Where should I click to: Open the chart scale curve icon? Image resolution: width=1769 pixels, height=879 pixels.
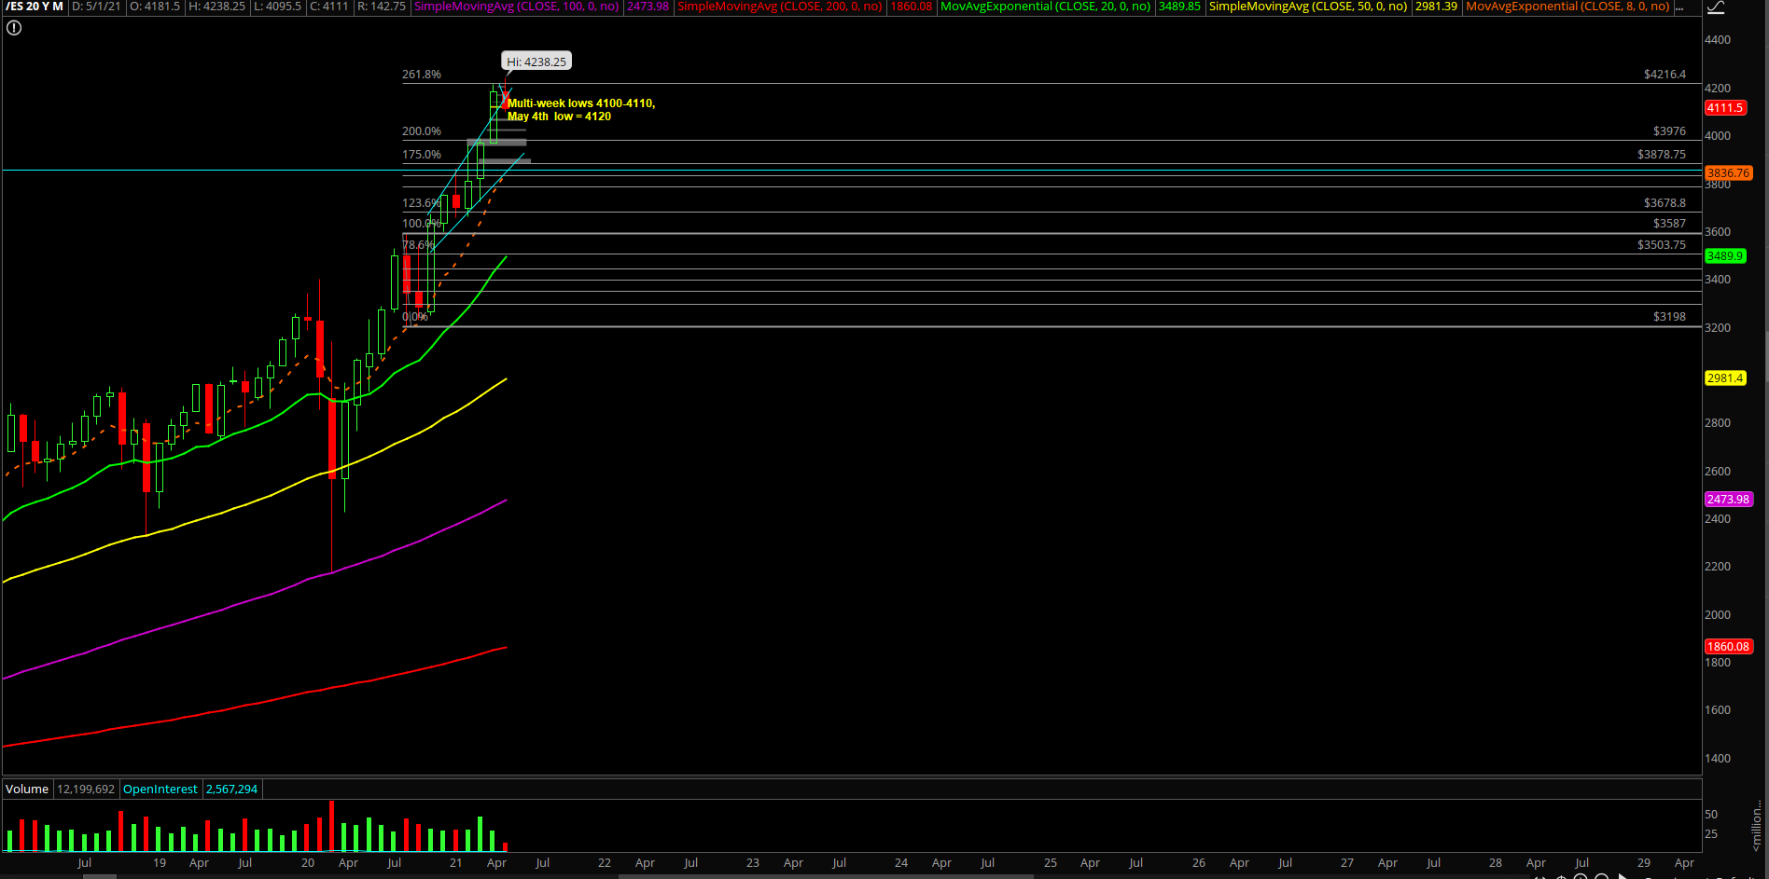[x=1715, y=7]
